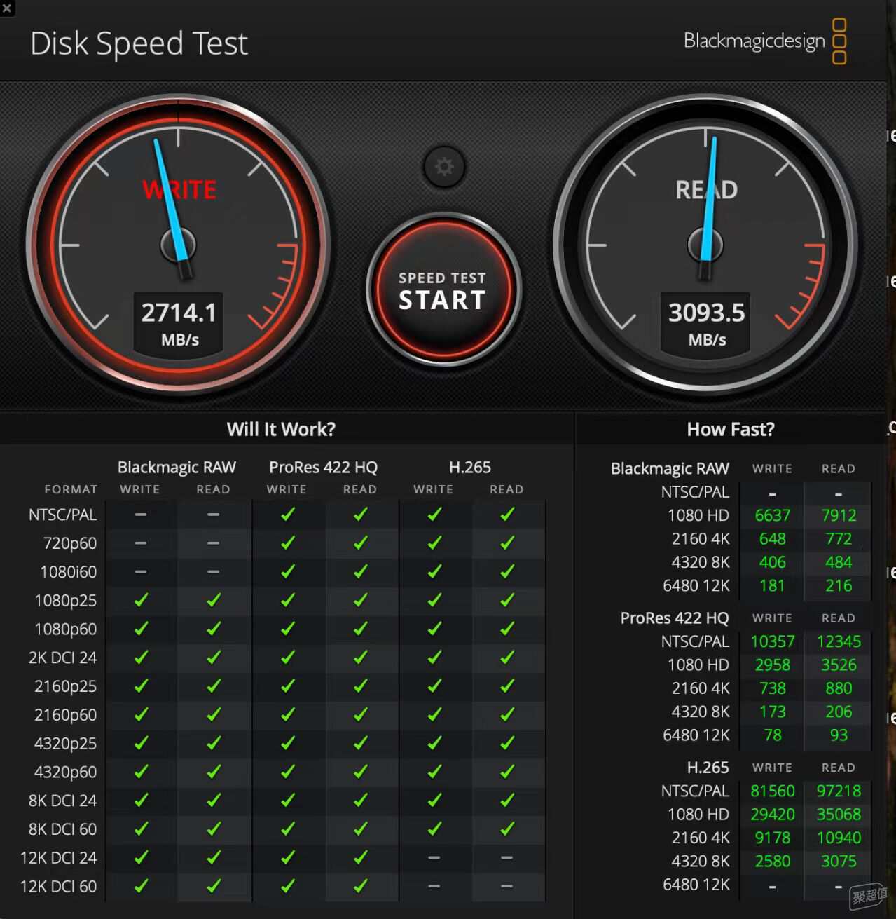This screenshot has width=896, height=919.
Task: Click H.265 column header in Will It Work
Action: (470, 468)
